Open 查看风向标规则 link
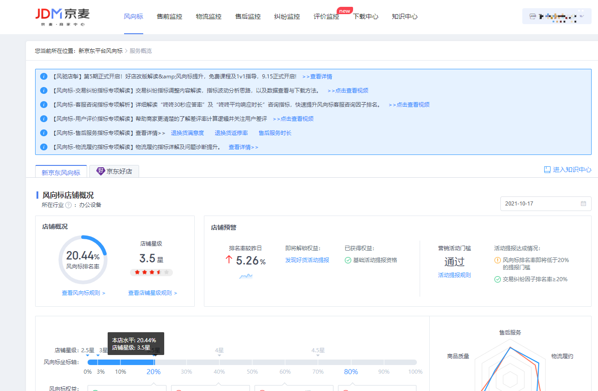The height and width of the screenshot is (391, 598). click(83, 293)
